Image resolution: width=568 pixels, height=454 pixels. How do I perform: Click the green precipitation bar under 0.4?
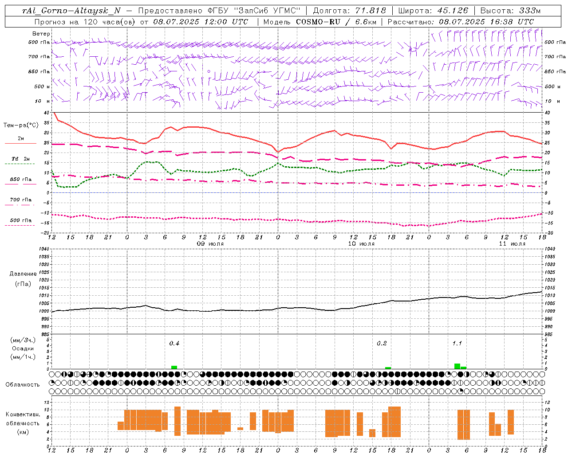[x=174, y=368]
